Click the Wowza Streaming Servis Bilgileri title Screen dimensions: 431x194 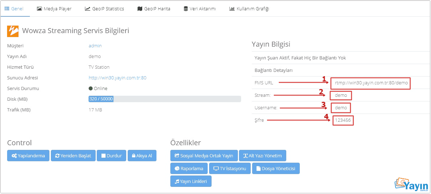pyautogui.click(x=76, y=31)
